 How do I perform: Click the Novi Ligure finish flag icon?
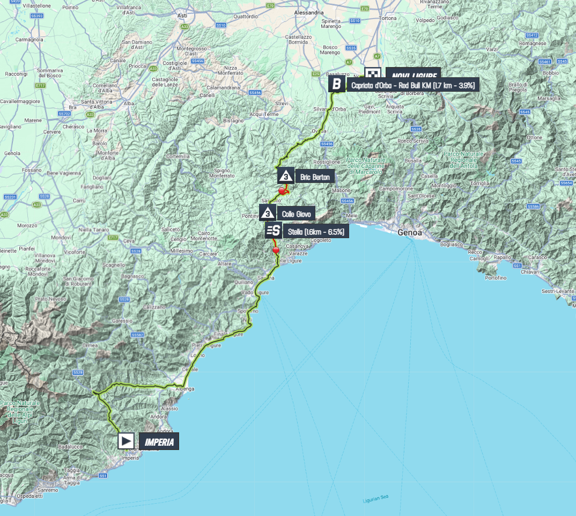click(x=373, y=73)
